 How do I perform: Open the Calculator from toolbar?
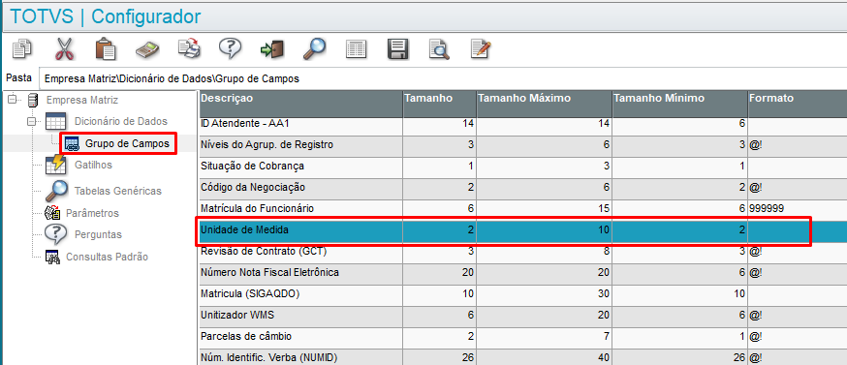(x=147, y=49)
